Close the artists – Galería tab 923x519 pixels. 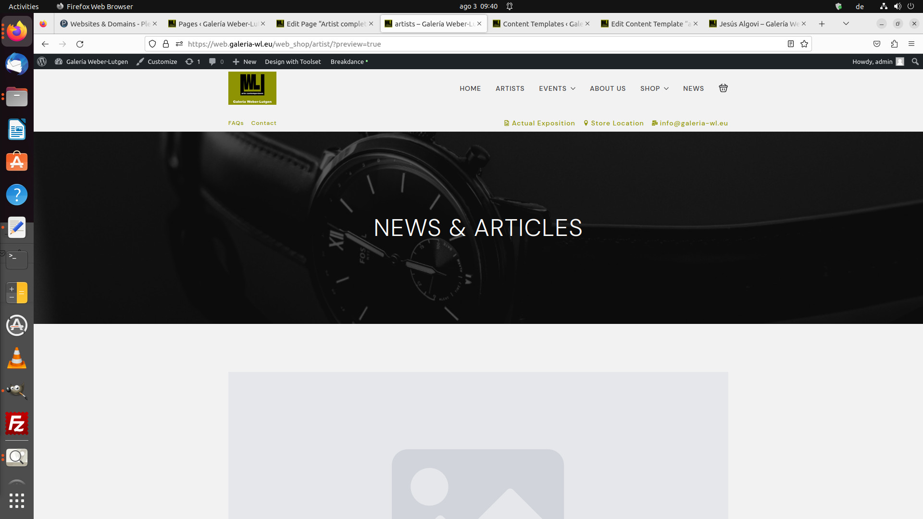[x=479, y=24]
